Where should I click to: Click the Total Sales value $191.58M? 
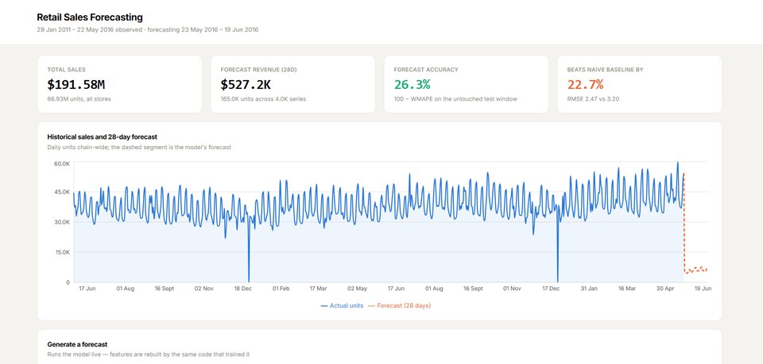(76, 84)
